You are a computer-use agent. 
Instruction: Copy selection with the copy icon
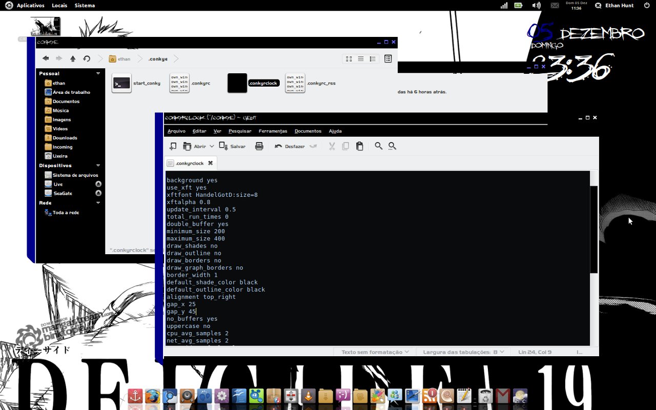pos(345,146)
